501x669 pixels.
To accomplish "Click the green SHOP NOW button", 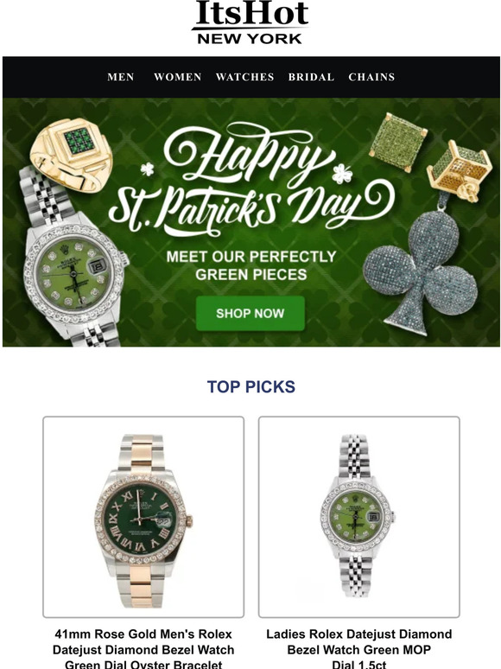I will 250,313.
